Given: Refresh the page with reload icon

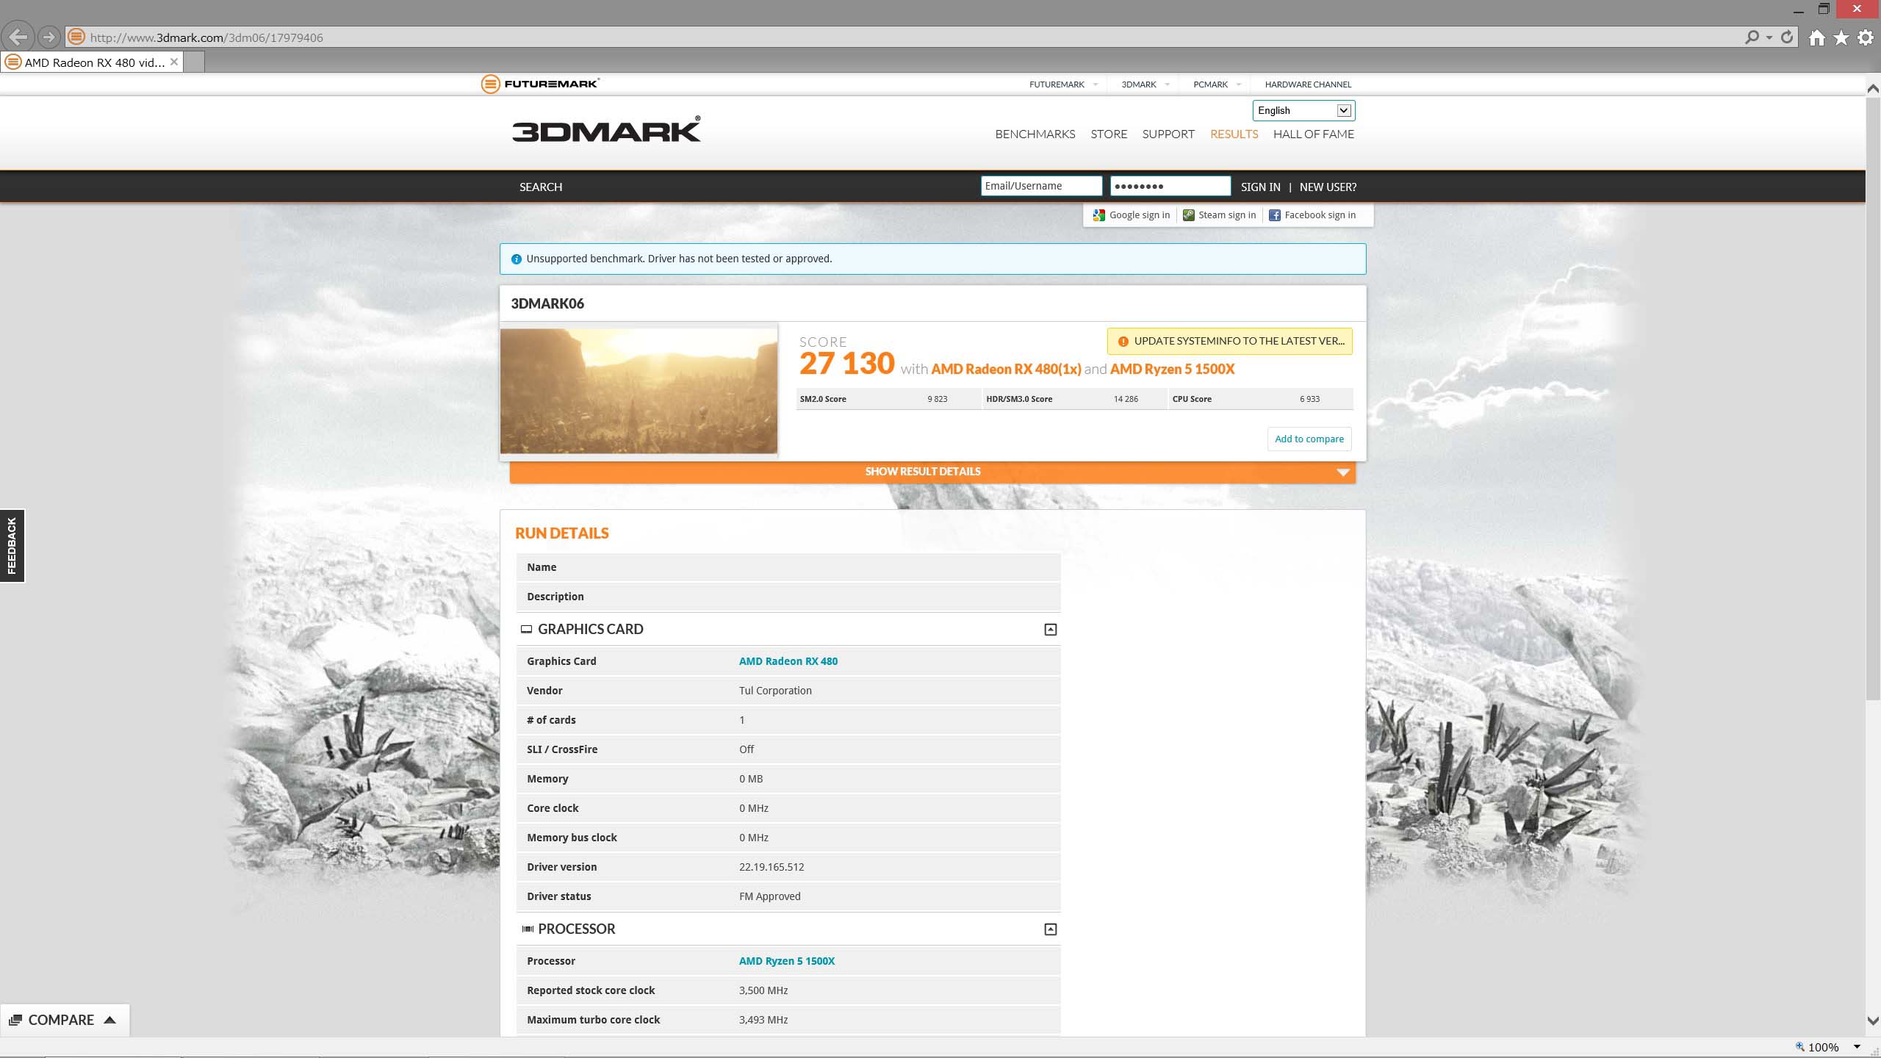Looking at the screenshot, I should (x=1787, y=37).
